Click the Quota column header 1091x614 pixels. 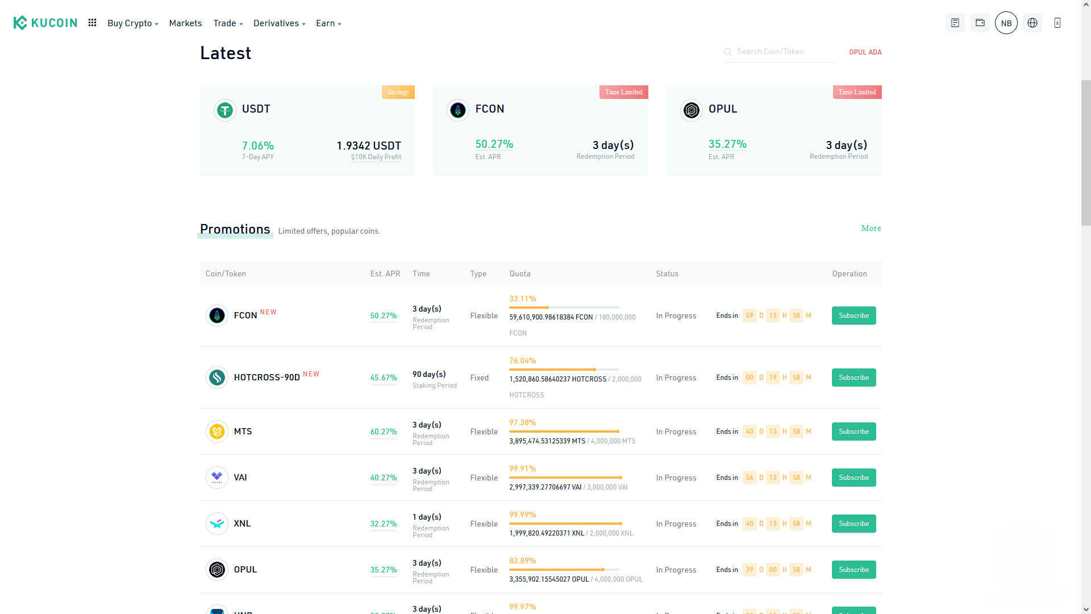click(x=520, y=273)
